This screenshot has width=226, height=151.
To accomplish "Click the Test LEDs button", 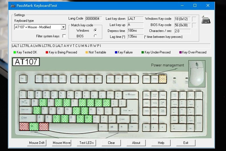I will (86, 143).
